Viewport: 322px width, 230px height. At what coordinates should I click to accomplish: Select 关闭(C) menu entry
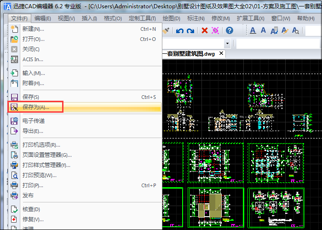(85, 49)
